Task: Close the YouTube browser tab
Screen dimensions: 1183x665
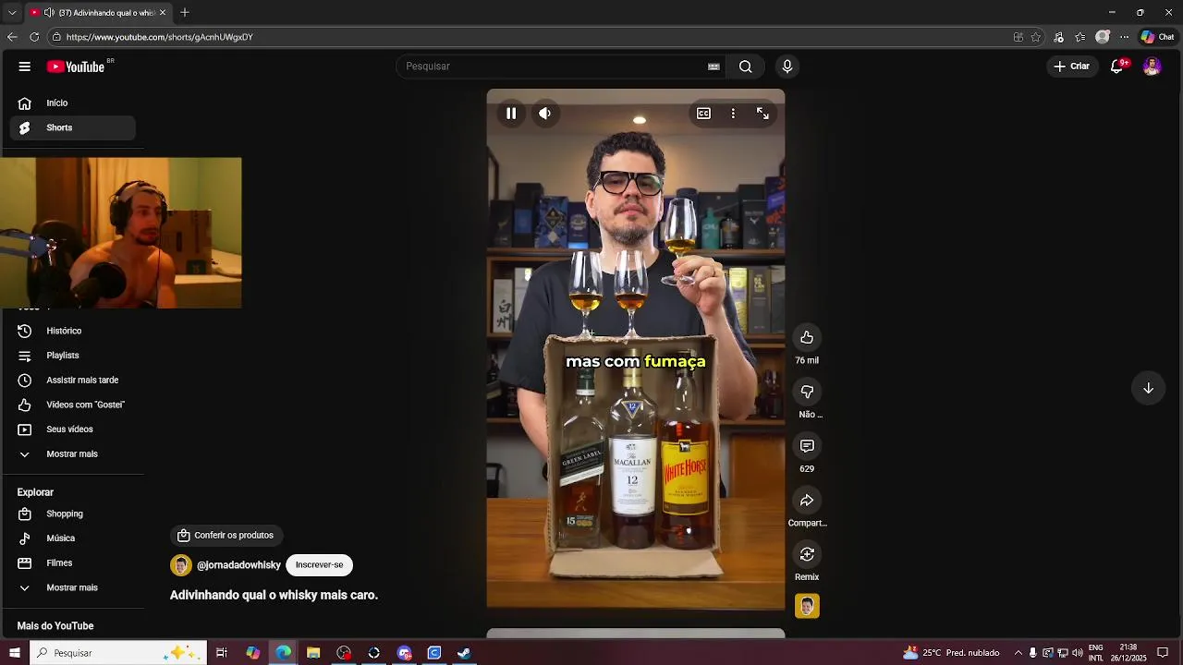Action: [163, 13]
